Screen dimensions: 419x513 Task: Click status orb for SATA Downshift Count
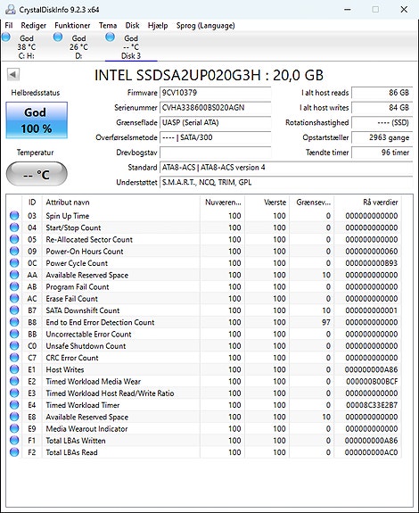click(x=14, y=310)
